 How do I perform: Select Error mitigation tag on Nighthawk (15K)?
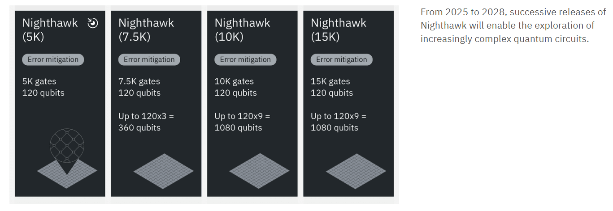click(x=341, y=59)
